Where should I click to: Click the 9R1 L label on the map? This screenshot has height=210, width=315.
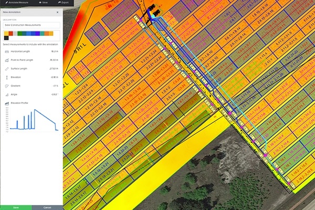tap(80, 49)
